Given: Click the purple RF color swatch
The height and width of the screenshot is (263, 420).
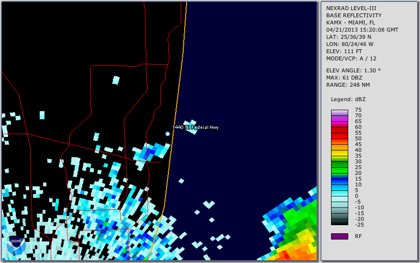Looking at the screenshot, I should pyautogui.click(x=340, y=236).
